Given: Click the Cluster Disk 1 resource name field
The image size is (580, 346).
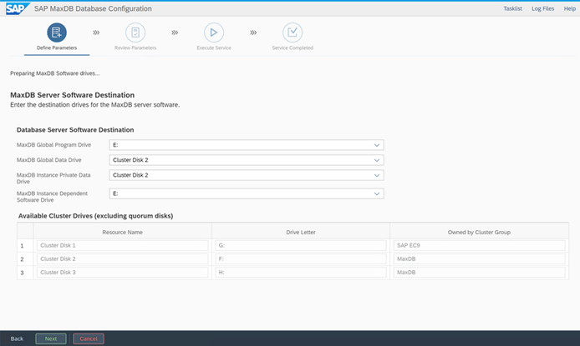Looking at the screenshot, I should click(123, 245).
